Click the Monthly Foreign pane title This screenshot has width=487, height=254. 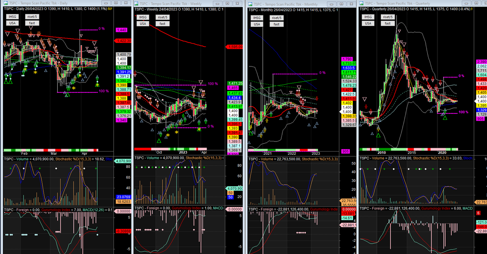coord(293,209)
